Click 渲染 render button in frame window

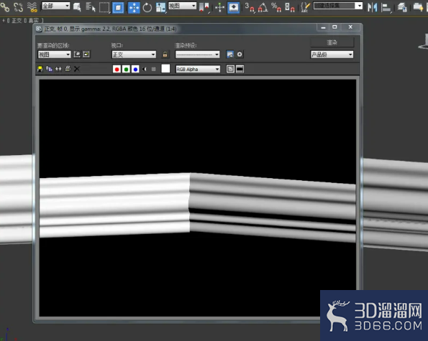332,42
